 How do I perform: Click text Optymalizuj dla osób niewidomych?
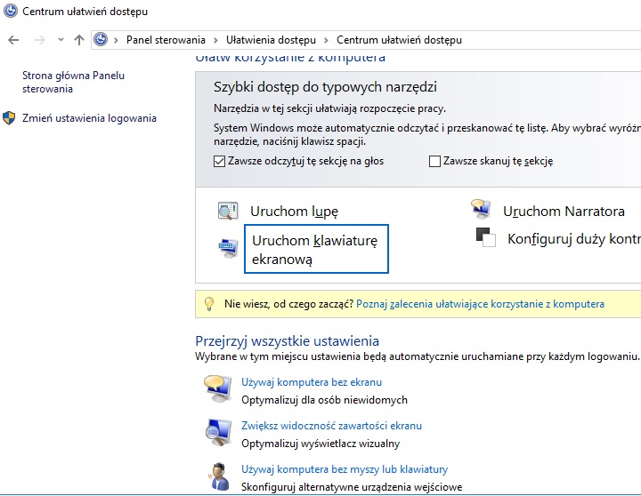tap(324, 400)
